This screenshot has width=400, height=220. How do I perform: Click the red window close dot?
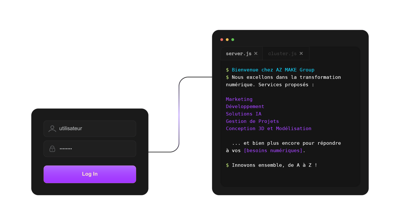click(x=222, y=40)
